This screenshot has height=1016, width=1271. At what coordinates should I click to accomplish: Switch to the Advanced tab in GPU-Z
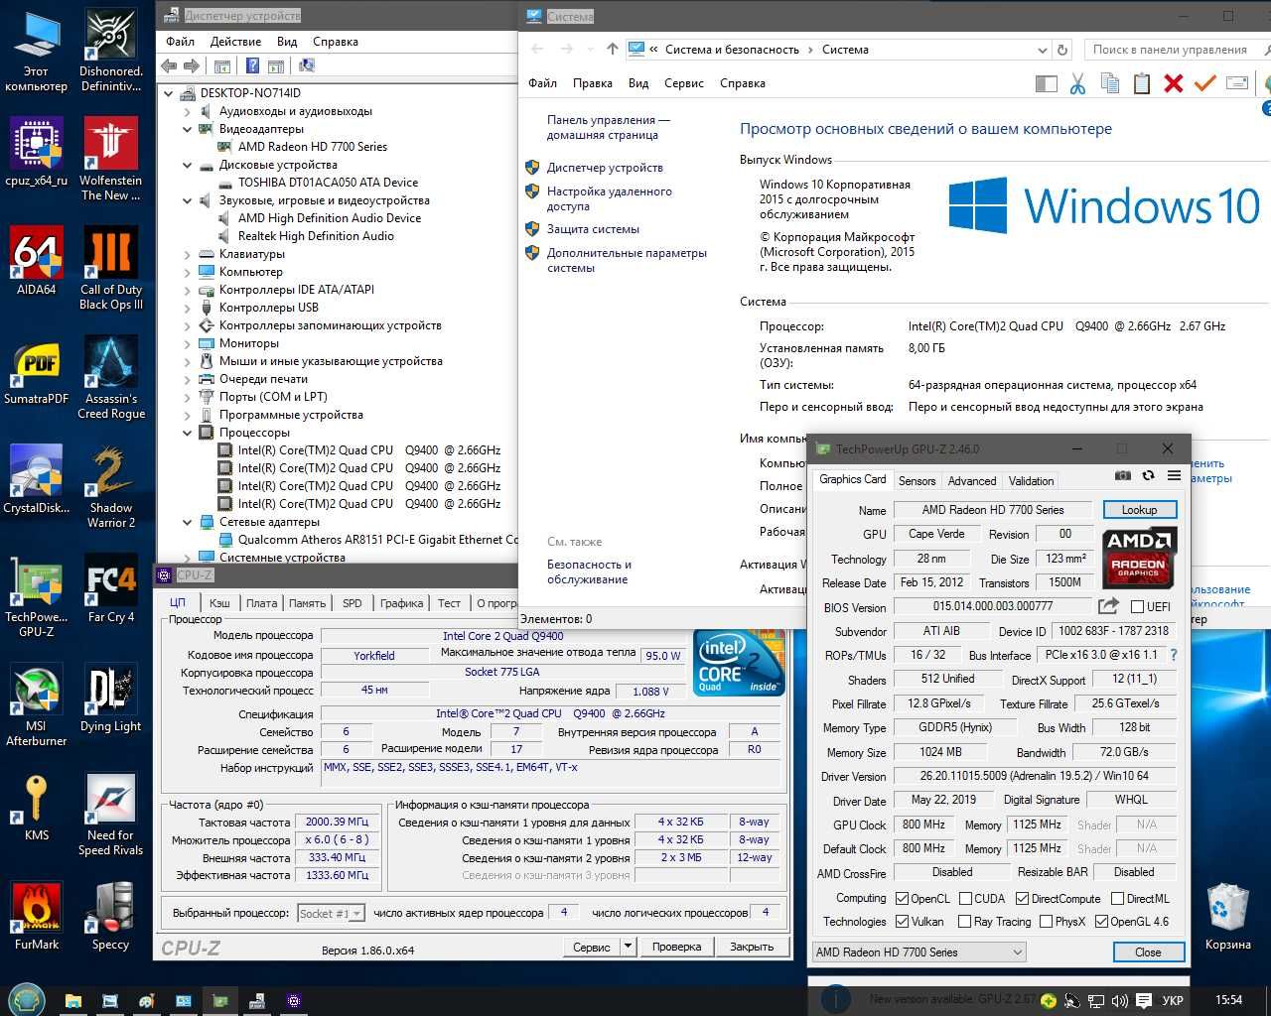[x=972, y=481]
